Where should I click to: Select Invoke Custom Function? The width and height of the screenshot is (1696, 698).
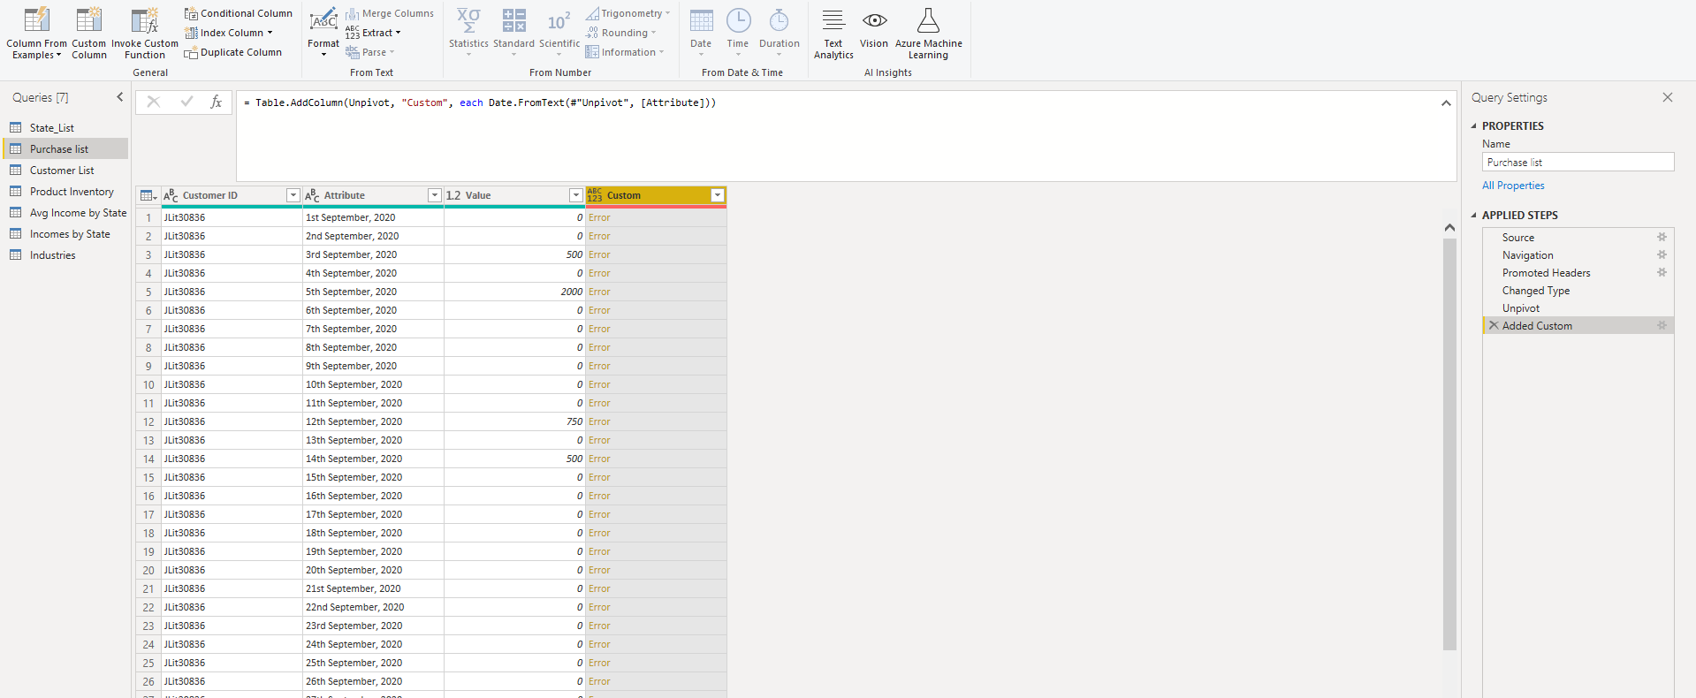[144, 33]
